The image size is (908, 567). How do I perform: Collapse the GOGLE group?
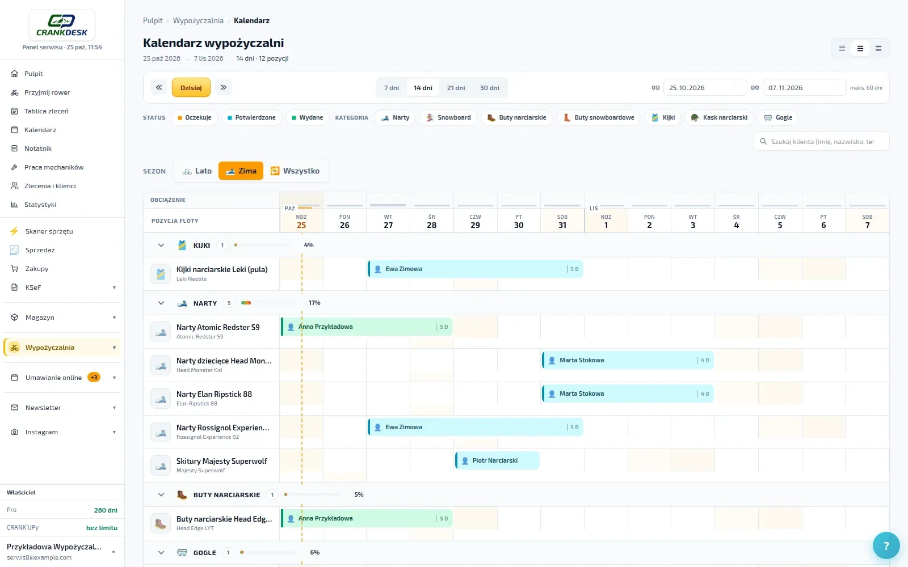coord(161,553)
